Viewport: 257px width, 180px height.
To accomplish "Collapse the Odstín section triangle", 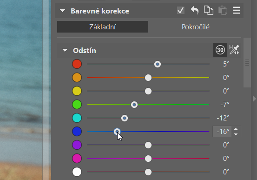I will pos(65,50).
